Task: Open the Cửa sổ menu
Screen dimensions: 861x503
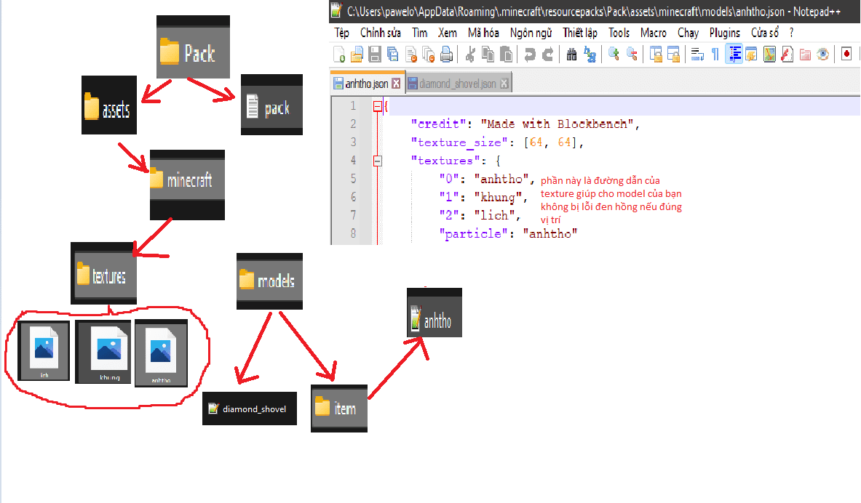Action: (765, 33)
